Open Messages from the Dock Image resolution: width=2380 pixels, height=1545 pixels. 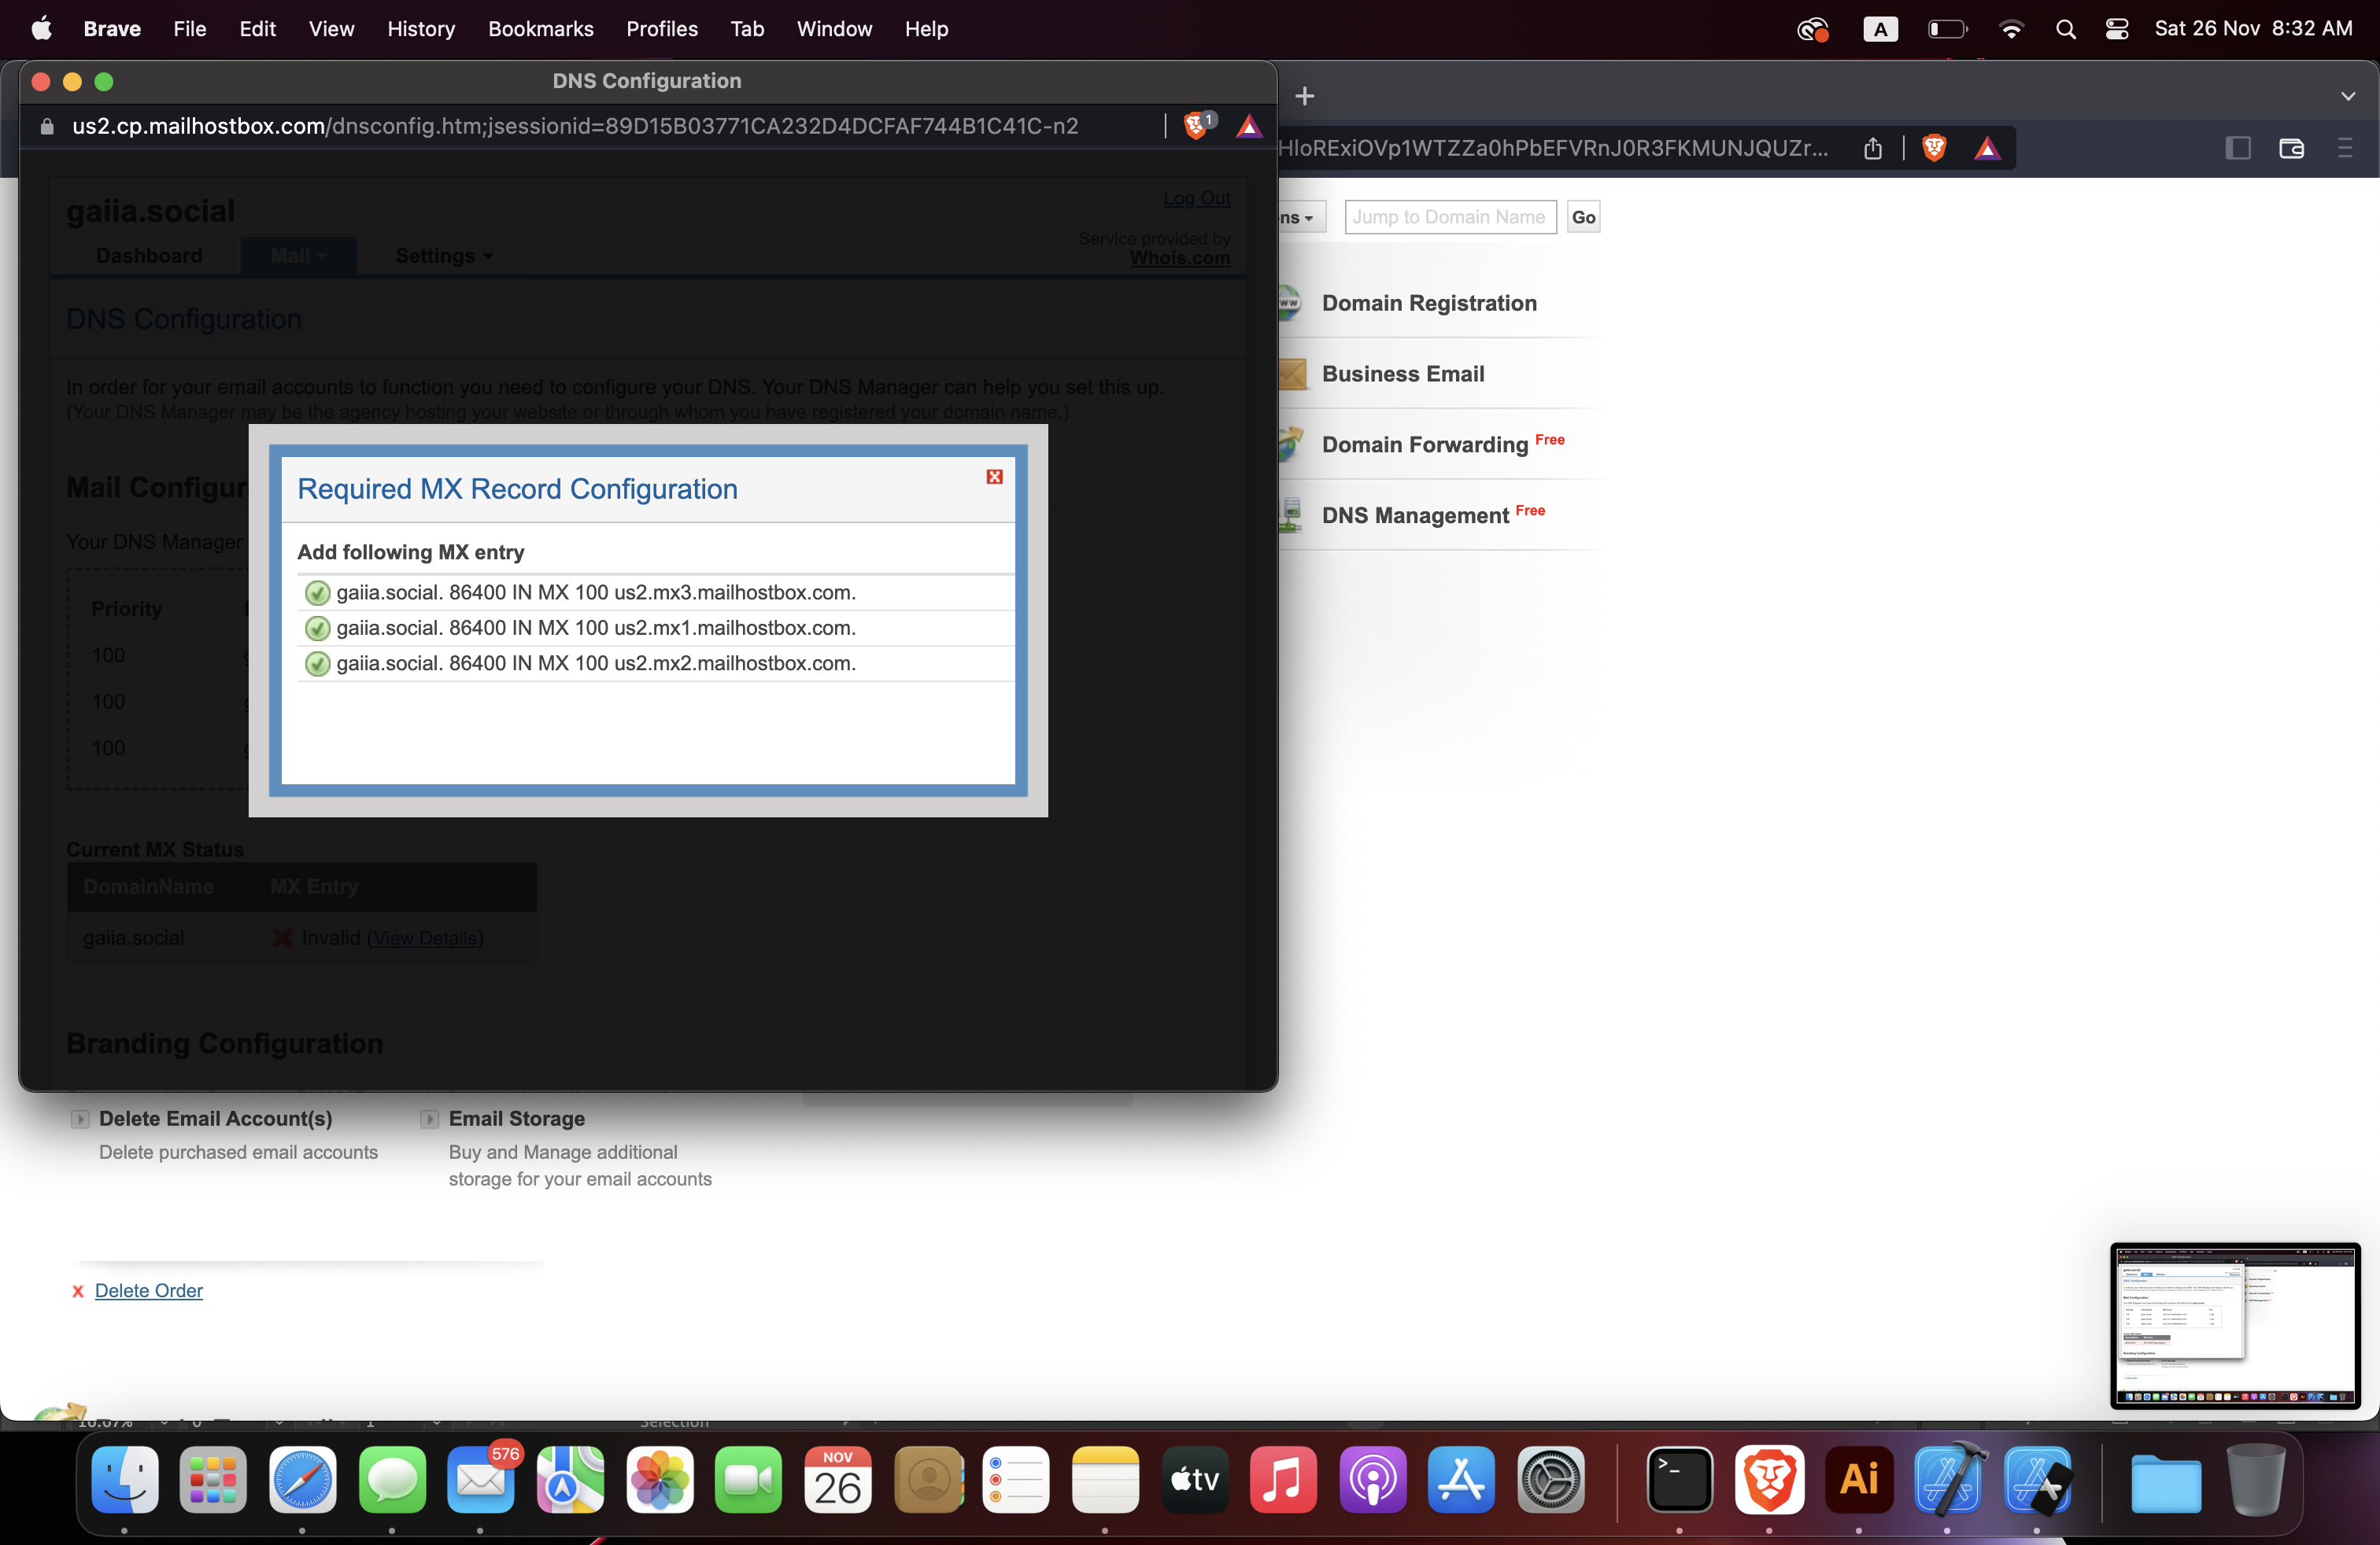pos(392,1479)
